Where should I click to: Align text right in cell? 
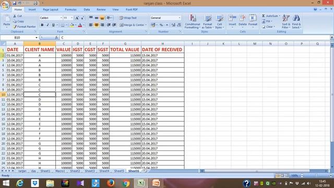[102, 25]
